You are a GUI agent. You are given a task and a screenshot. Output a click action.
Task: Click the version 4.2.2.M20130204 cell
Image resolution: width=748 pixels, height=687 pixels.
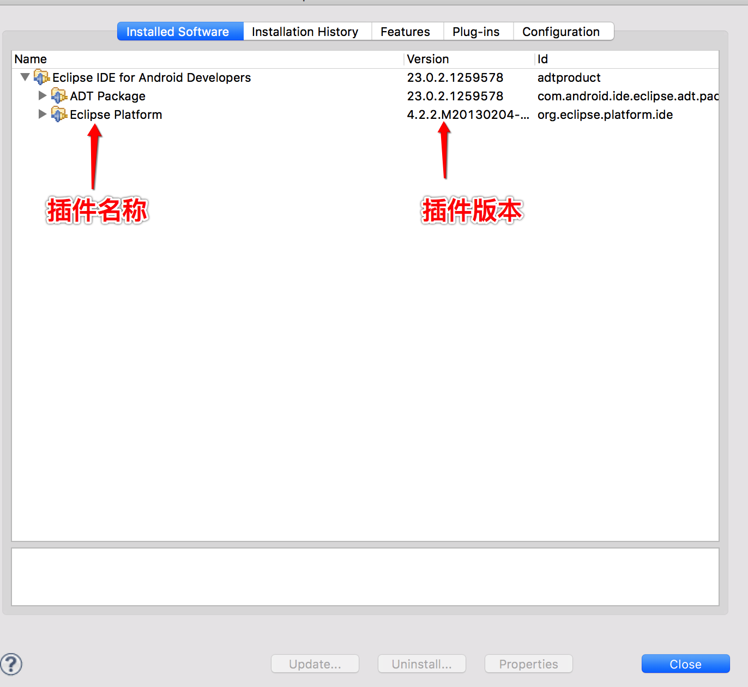click(x=468, y=114)
